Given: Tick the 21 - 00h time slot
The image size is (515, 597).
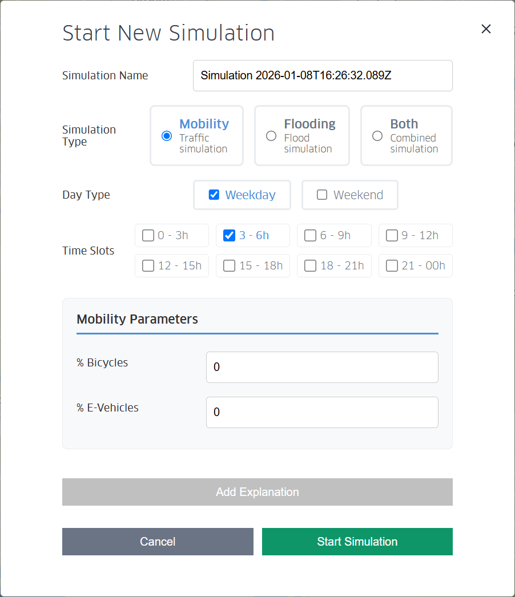Looking at the screenshot, I should [392, 266].
